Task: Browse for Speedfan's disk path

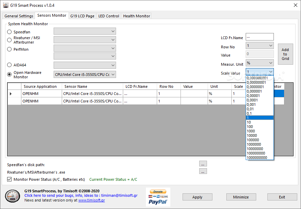Action: click(x=203, y=163)
